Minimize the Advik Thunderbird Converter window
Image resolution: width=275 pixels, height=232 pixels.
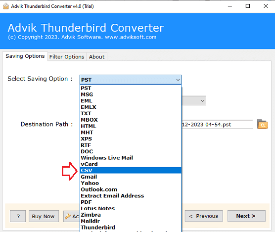point(230,6)
